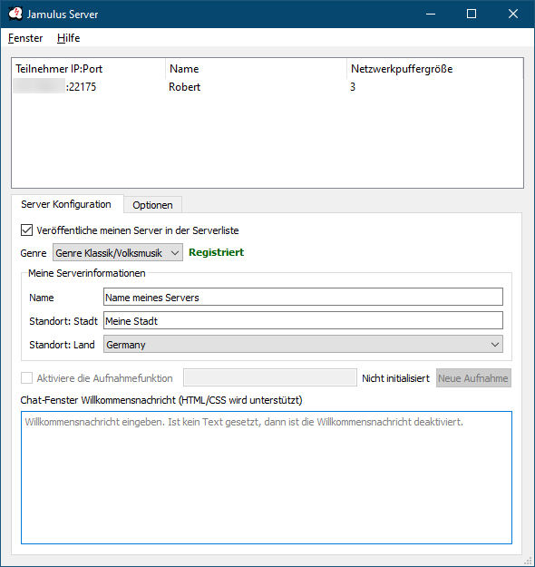Expand the Standort: Land Germany dropdown
This screenshot has width=535, height=567.
pyautogui.click(x=303, y=345)
